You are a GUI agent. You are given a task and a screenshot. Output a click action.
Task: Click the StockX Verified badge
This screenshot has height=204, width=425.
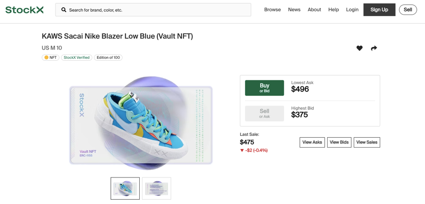[77, 58]
